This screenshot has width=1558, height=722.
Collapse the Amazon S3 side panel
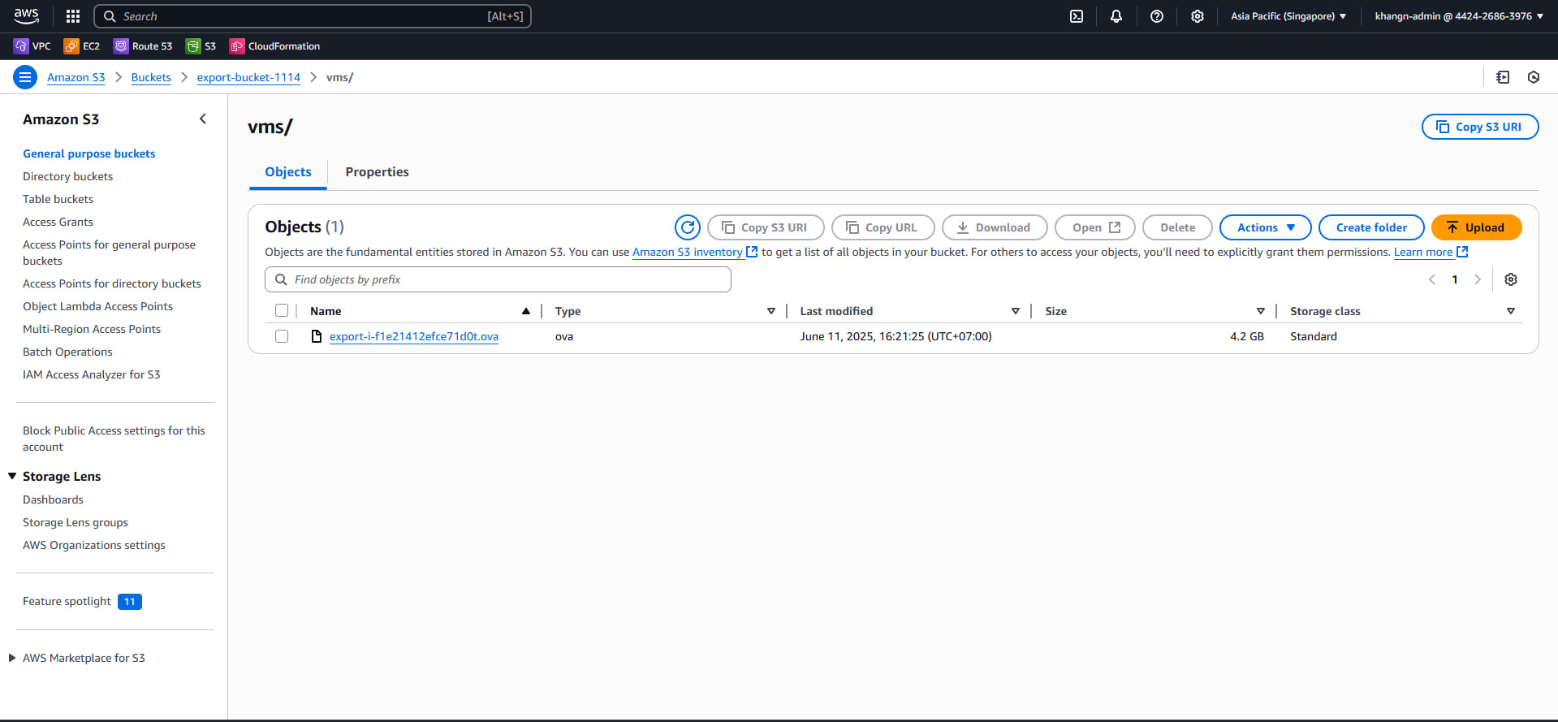click(x=203, y=119)
